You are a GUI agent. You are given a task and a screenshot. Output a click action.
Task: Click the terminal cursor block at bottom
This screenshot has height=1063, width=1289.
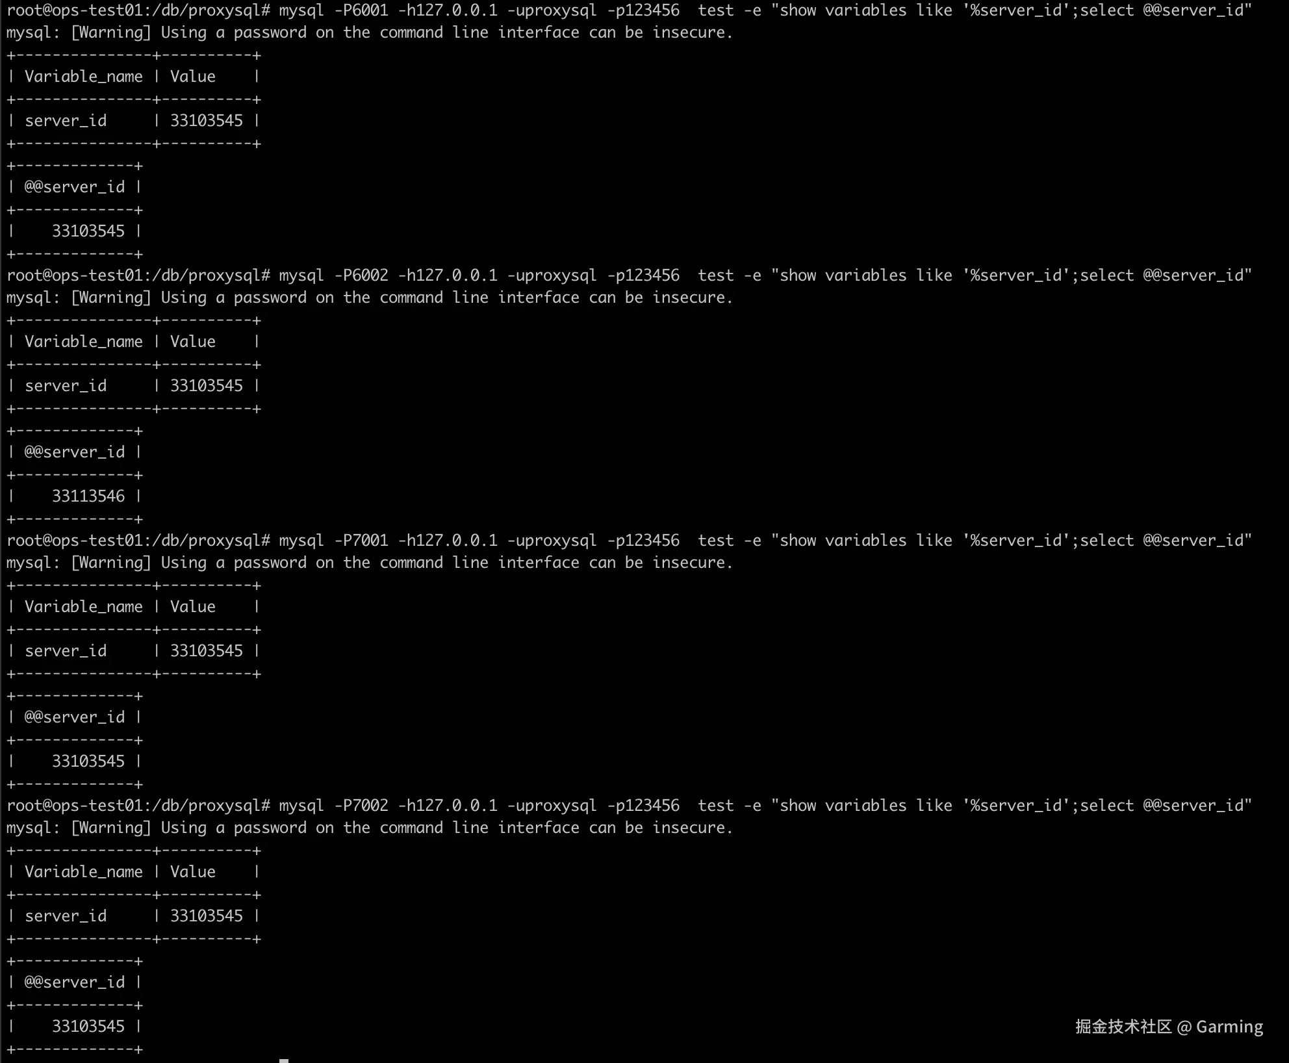click(x=284, y=1060)
